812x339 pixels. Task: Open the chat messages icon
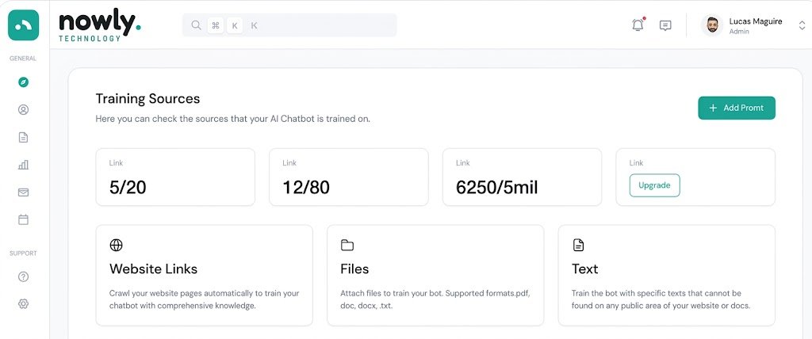tap(665, 25)
